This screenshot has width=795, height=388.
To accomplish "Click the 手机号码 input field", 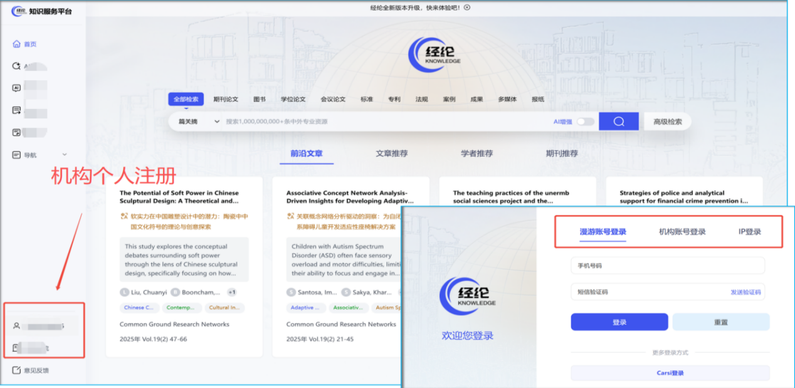I will [x=667, y=266].
